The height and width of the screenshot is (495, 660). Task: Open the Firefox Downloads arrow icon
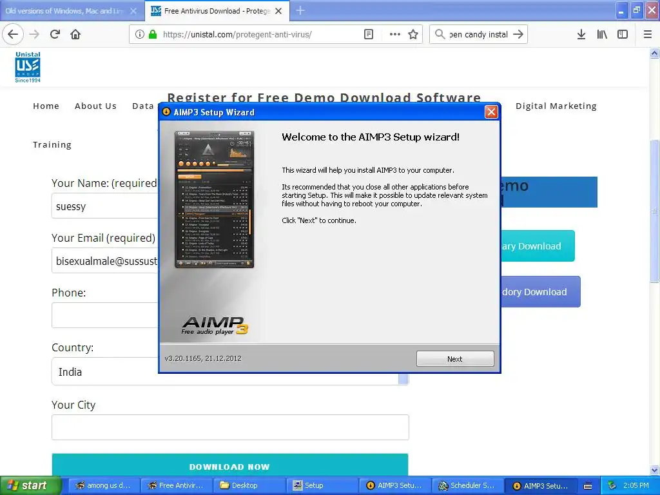point(581,34)
